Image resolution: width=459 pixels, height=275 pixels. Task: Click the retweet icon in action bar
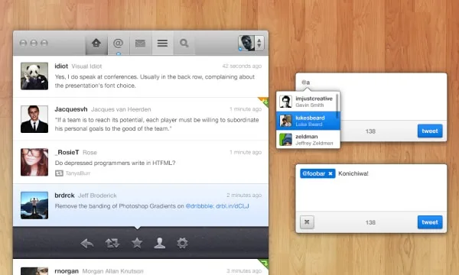[x=112, y=243]
